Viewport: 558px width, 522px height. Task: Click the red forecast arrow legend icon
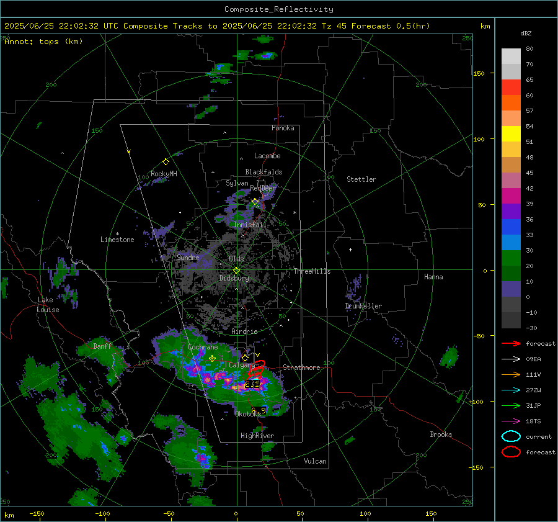coord(511,343)
